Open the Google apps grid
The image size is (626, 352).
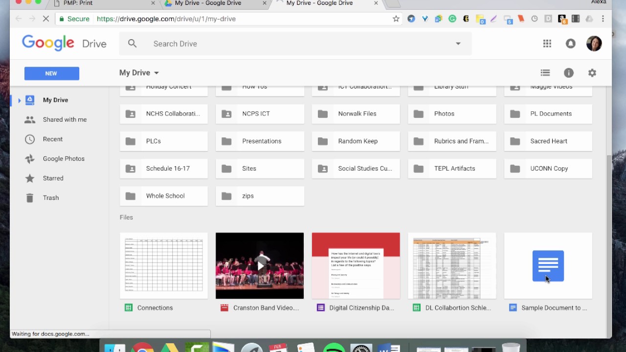[x=547, y=44]
